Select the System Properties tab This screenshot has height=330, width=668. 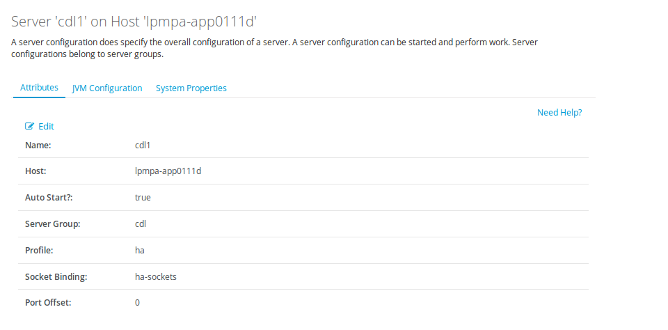click(x=191, y=88)
